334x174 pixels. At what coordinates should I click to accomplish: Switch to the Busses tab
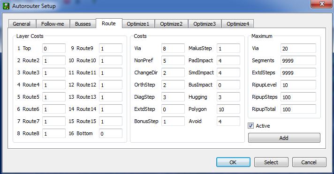click(x=83, y=24)
